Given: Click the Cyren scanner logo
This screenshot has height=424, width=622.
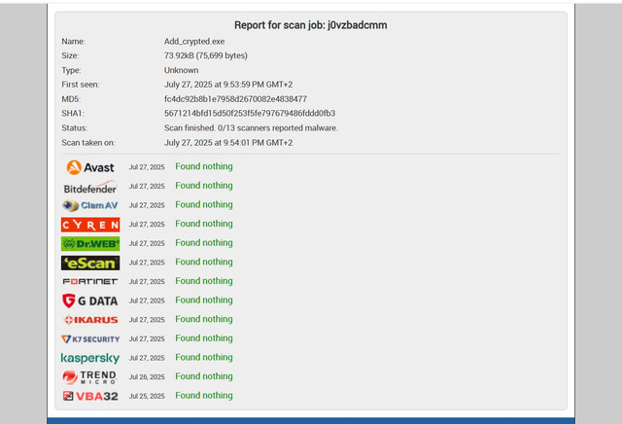Looking at the screenshot, I should point(90,225).
